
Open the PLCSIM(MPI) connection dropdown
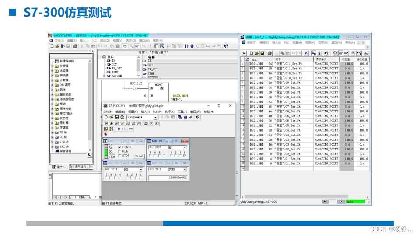[155, 118]
